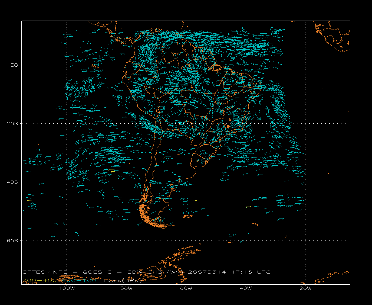The width and height of the screenshot is (372, 305).
Task: Click the yellow 700-400 level legend
Action: [39, 280]
